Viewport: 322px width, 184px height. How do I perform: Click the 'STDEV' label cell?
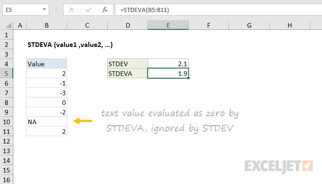(x=127, y=64)
